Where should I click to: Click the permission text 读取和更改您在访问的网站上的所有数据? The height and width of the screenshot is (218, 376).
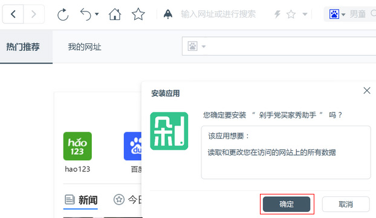[271, 152]
